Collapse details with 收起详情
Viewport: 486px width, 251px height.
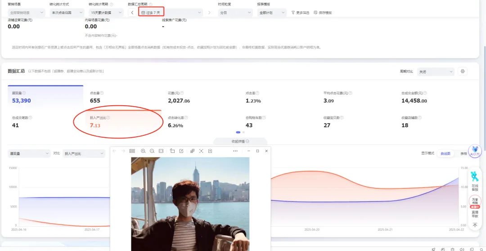[240, 141]
